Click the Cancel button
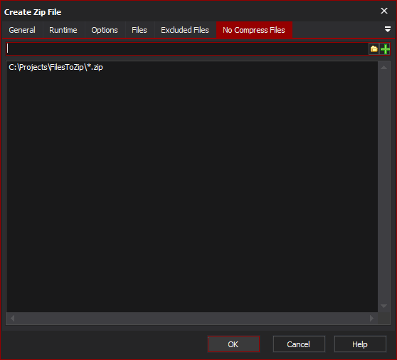The image size is (397, 360). click(x=299, y=344)
